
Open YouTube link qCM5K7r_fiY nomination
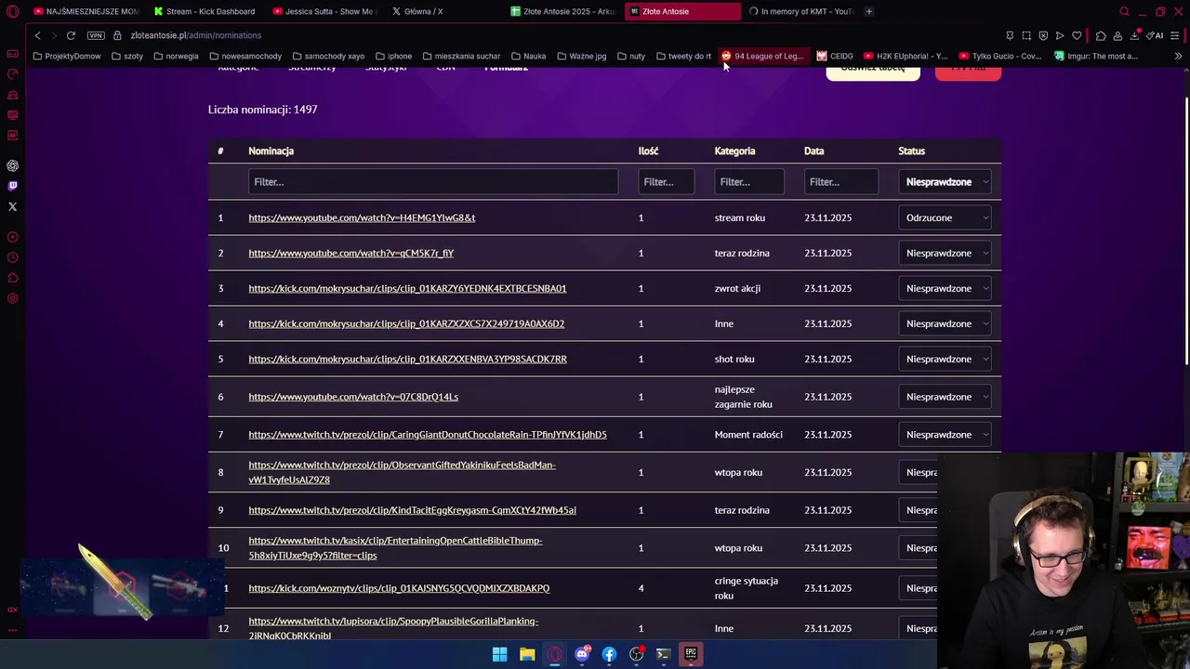(x=350, y=253)
